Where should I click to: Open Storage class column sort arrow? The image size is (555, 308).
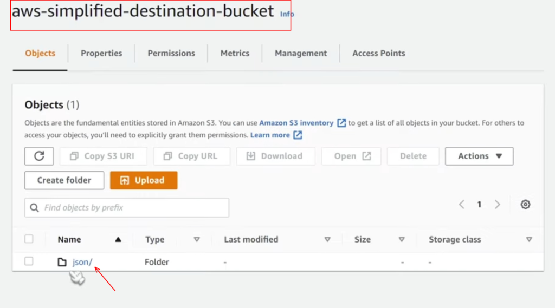529,240
